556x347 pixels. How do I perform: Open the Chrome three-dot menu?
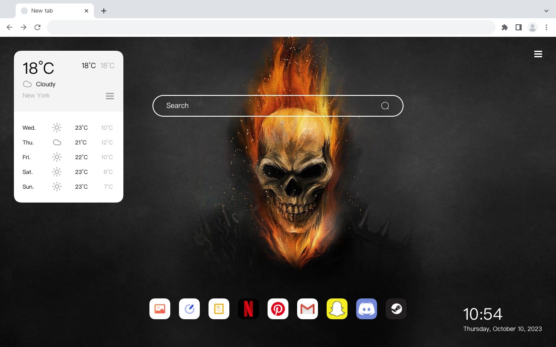[x=546, y=27]
